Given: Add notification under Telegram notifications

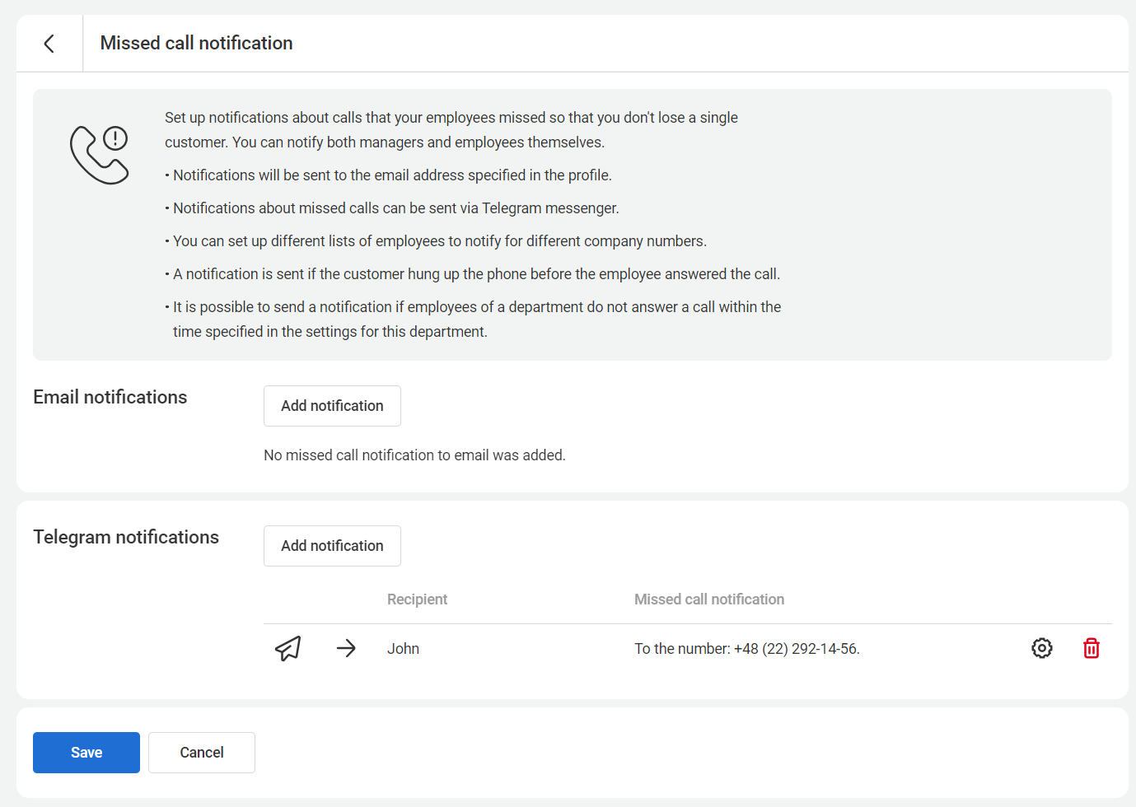Looking at the screenshot, I should (x=332, y=546).
